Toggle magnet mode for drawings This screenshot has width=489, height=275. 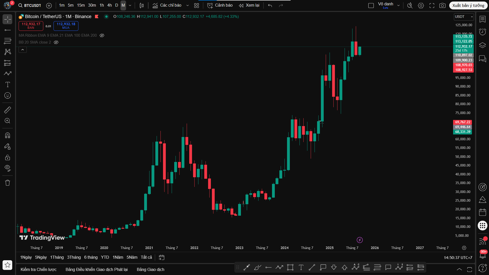point(8,135)
